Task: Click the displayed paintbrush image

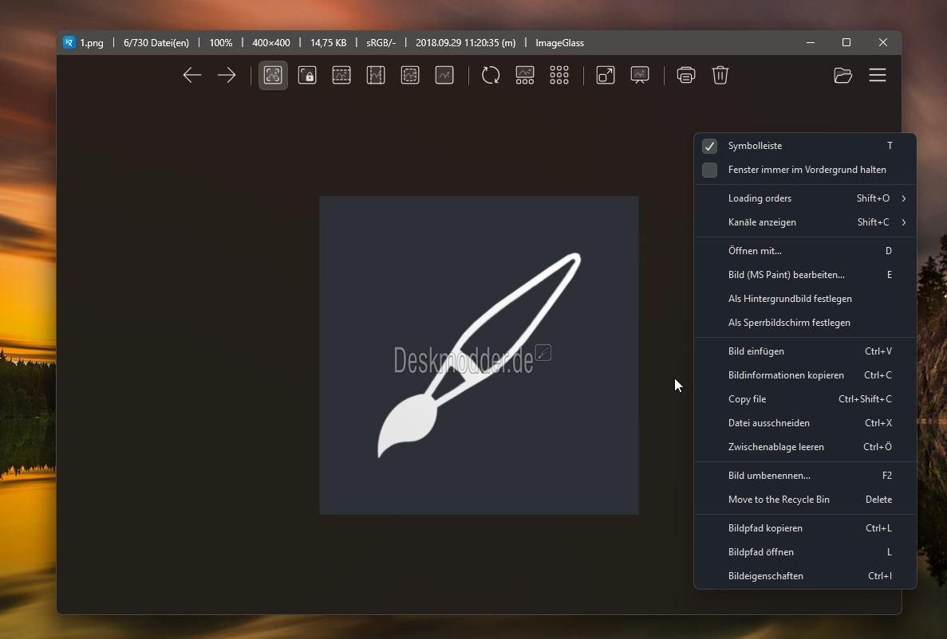Action: pos(479,355)
